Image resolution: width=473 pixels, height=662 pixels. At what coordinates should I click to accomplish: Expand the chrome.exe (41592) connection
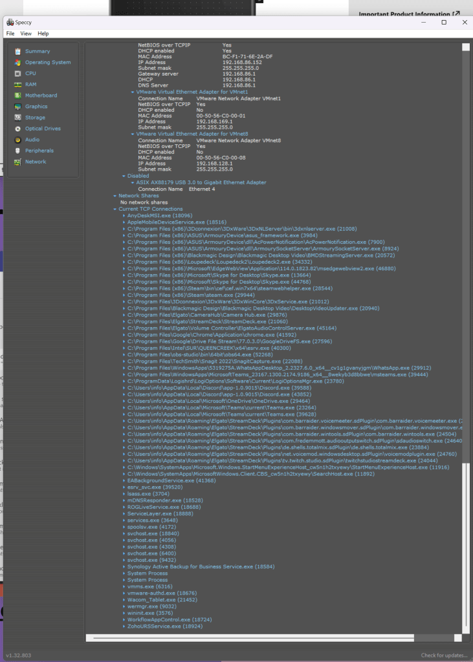[x=124, y=335]
